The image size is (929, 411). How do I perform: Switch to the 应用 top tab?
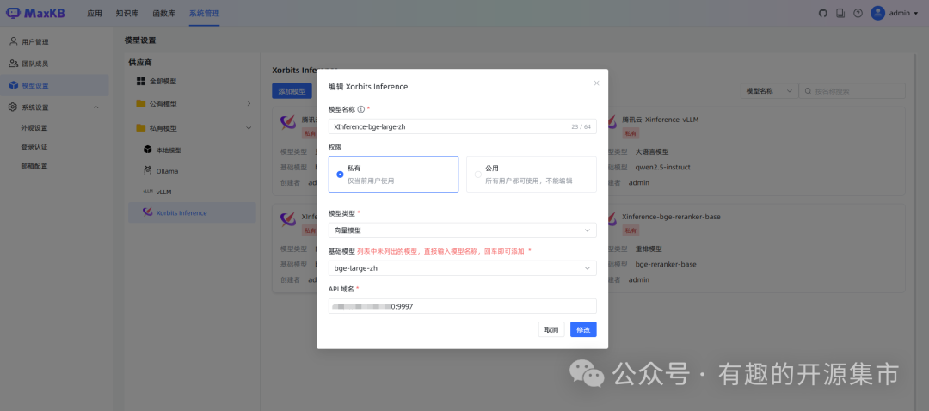click(95, 13)
